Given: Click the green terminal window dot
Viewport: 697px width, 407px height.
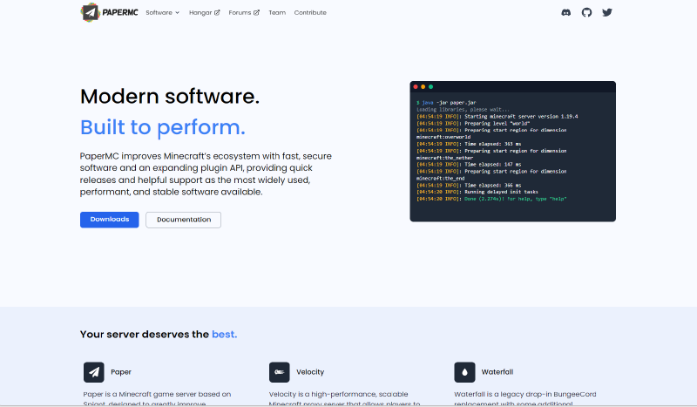Looking at the screenshot, I should (x=431, y=87).
